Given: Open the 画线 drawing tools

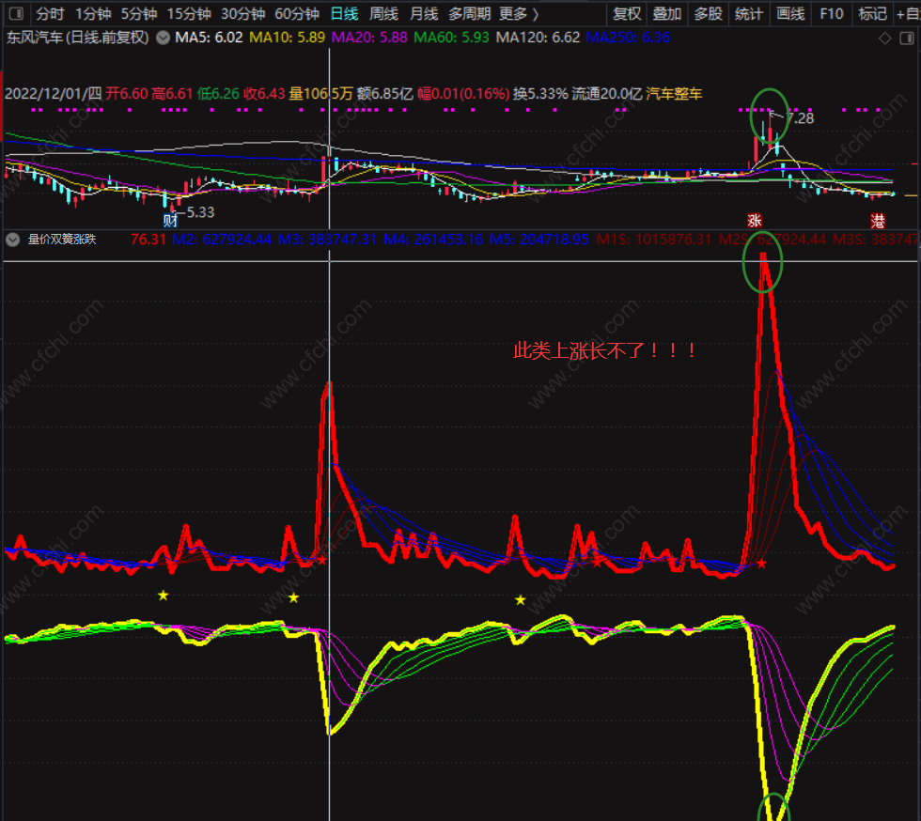Looking at the screenshot, I should [790, 13].
